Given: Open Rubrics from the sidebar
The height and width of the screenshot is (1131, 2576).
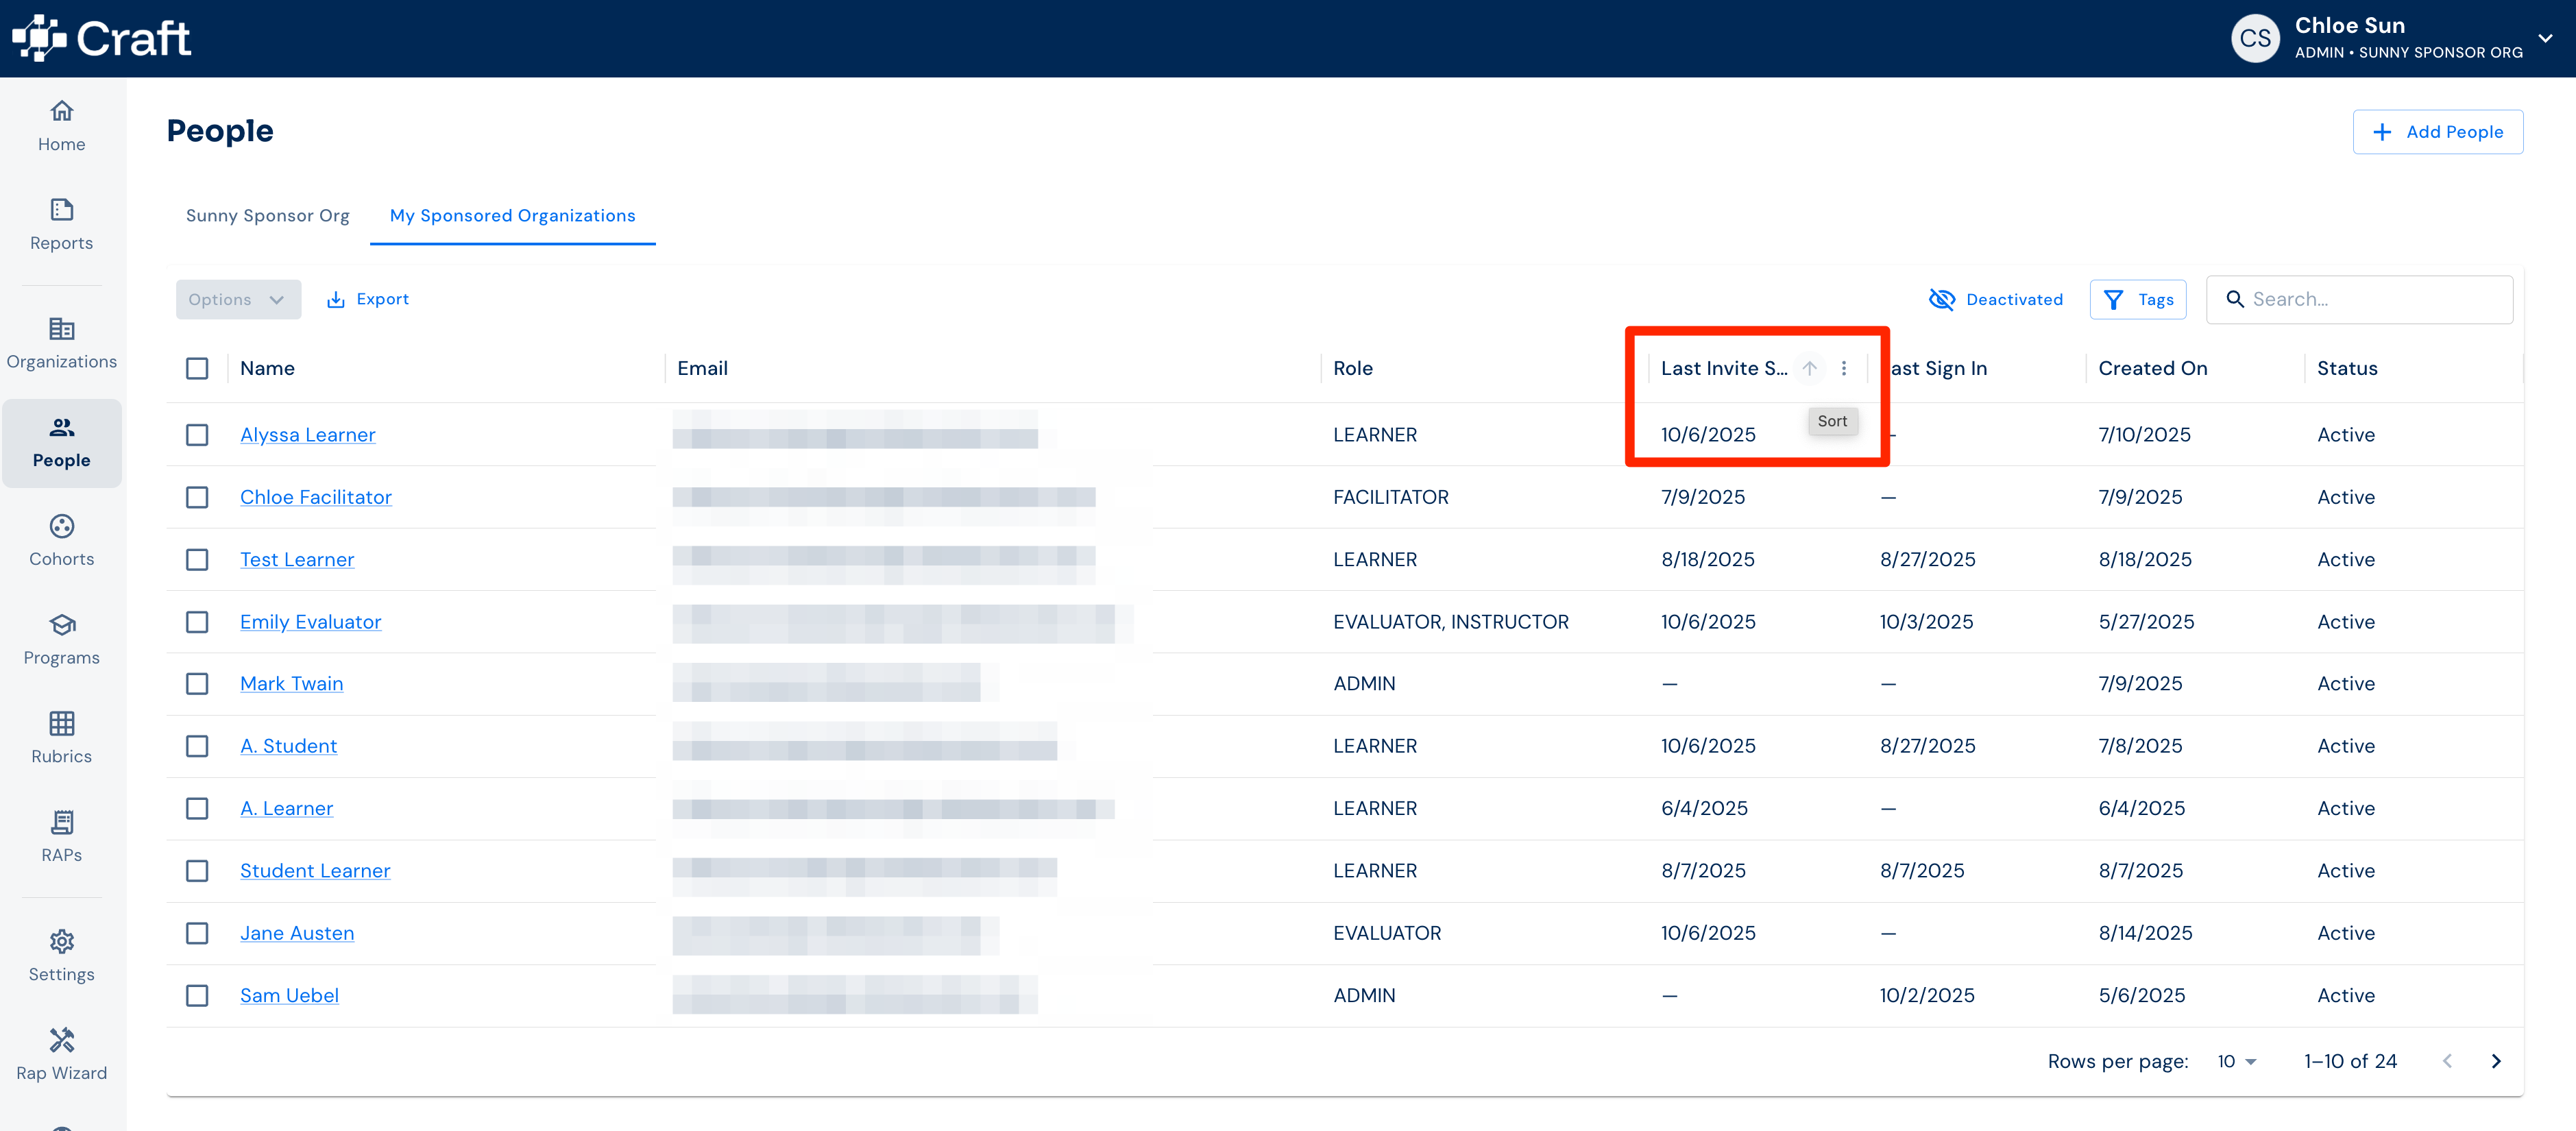Looking at the screenshot, I should [x=61, y=739].
